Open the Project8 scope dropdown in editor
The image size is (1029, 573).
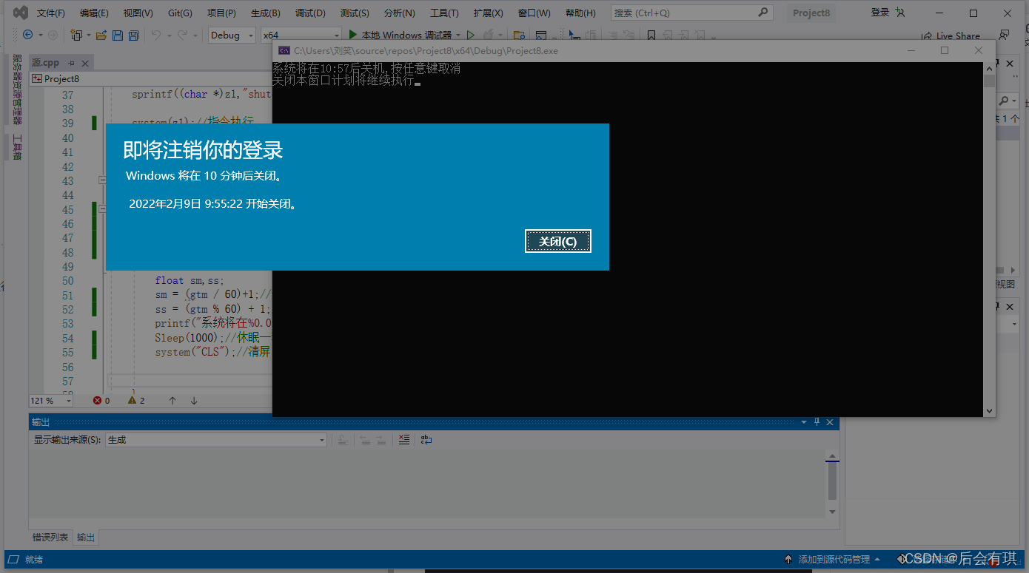151,78
